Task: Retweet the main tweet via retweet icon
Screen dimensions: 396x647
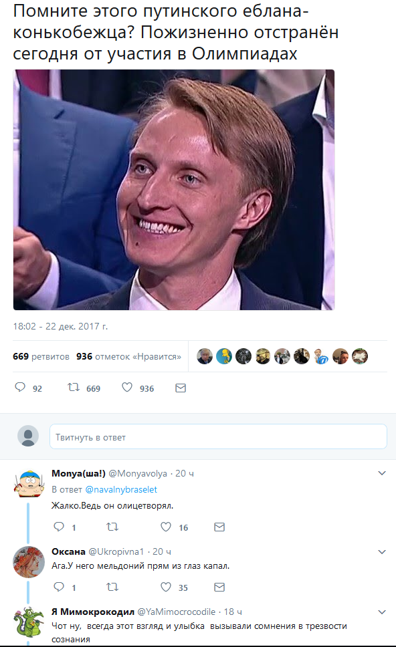Action: [74, 387]
